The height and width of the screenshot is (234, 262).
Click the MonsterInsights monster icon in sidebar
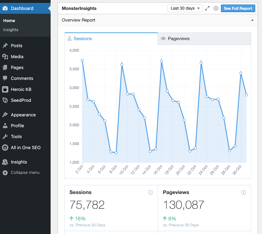coord(5,162)
